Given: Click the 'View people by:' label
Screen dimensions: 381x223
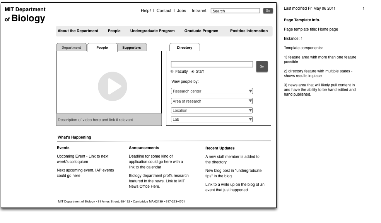Looking at the screenshot, I should [x=185, y=81].
